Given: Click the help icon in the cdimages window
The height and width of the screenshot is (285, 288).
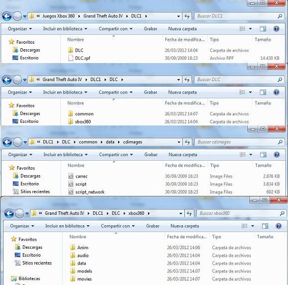Looking at the screenshot, I should (277, 155).
